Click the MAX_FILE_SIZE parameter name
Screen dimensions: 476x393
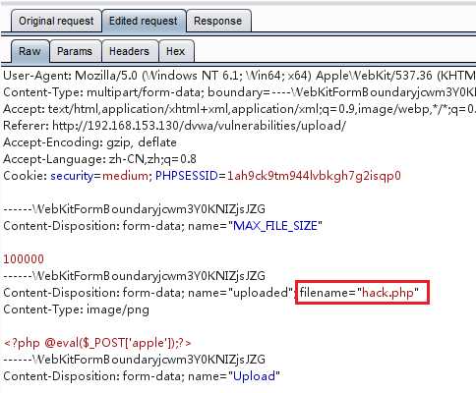pyautogui.click(x=275, y=226)
